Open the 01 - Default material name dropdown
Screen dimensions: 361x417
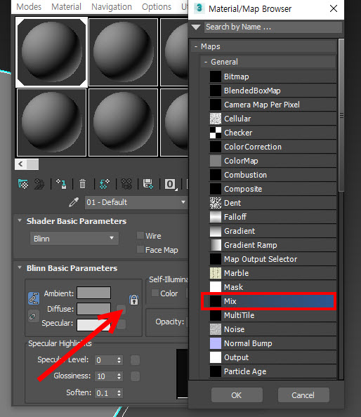136,202
